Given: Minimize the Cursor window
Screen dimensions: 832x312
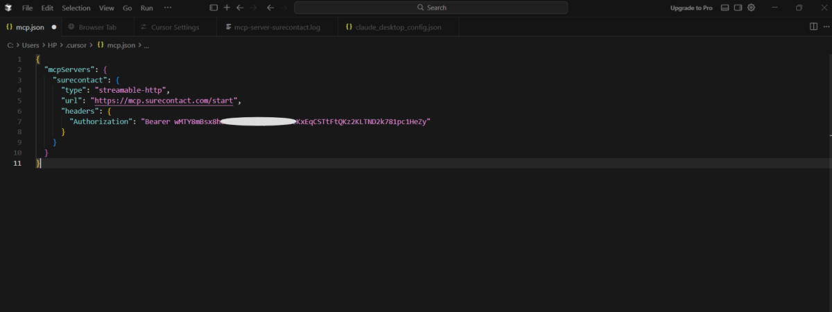Looking at the screenshot, I should tap(774, 8).
